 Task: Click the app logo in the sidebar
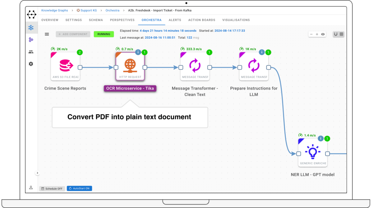pos(32,14)
